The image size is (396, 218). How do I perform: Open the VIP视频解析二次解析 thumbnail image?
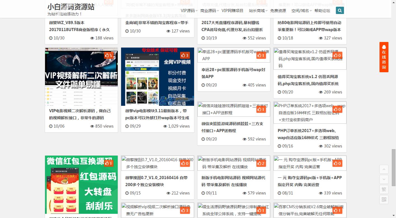point(81,77)
